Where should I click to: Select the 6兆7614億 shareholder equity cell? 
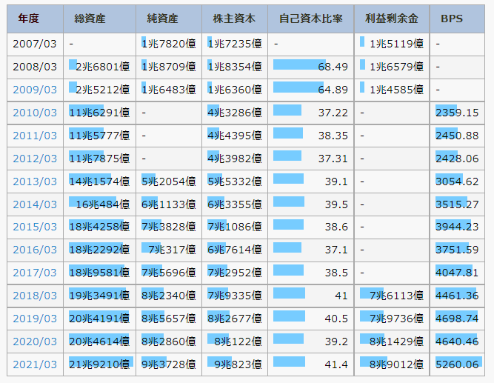pos(235,250)
